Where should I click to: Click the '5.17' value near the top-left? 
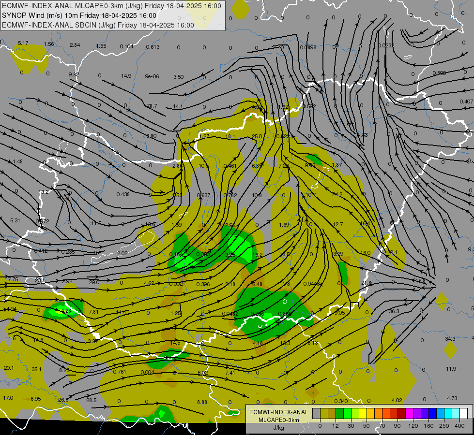[23, 43]
